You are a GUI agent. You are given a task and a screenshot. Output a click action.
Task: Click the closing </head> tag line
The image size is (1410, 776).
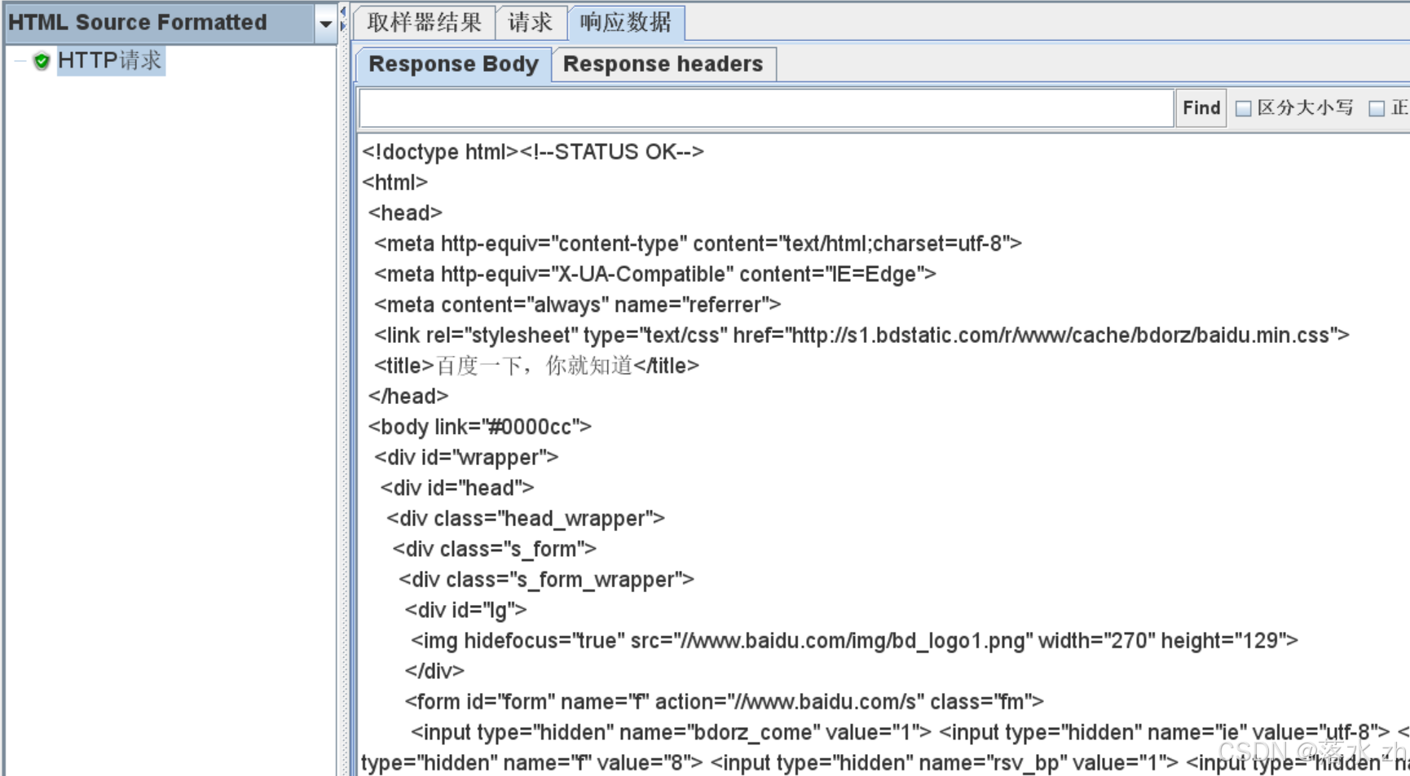pos(408,397)
